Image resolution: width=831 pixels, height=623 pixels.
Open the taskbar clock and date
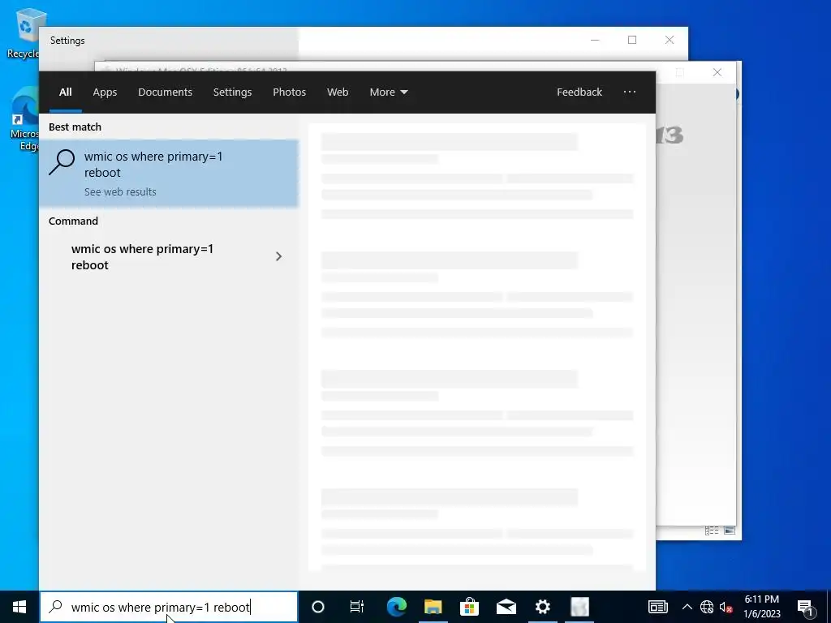761,607
